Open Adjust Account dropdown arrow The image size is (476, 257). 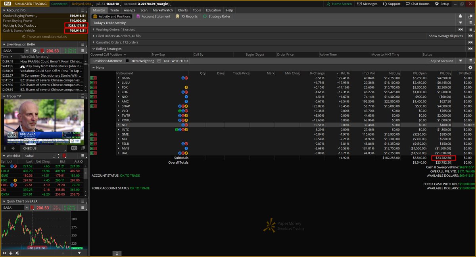(461, 61)
